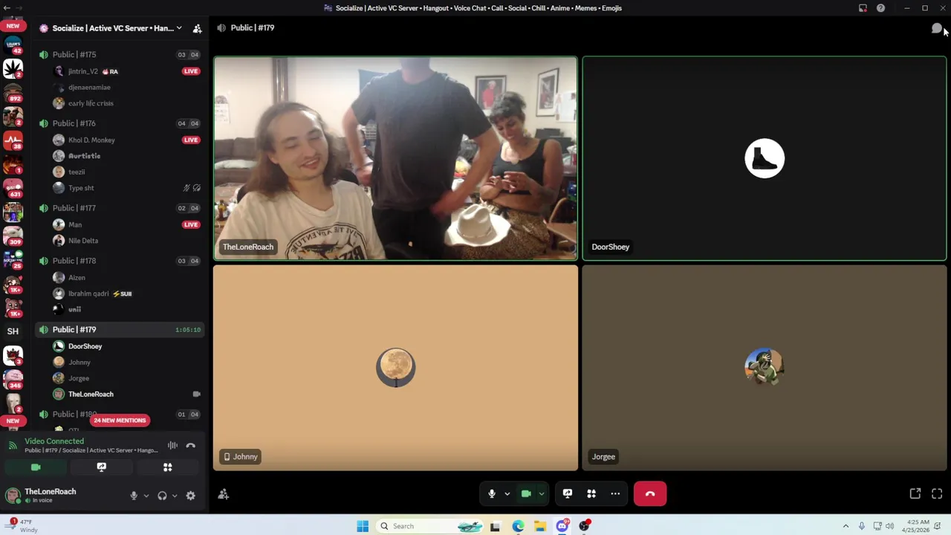
Task: Jump to 24 new mentions
Action: click(120, 421)
